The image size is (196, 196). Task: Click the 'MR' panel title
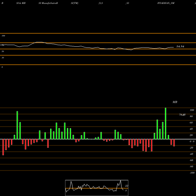coord(175,102)
